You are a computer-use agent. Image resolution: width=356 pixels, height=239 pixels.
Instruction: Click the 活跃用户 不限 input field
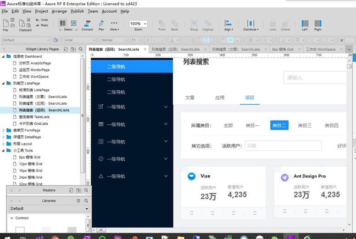pyautogui.click(x=283, y=146)
